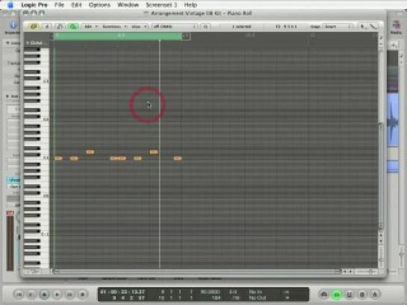Open the Functions dropdown menu
This screenshot has height=305, width=407.
114,26
